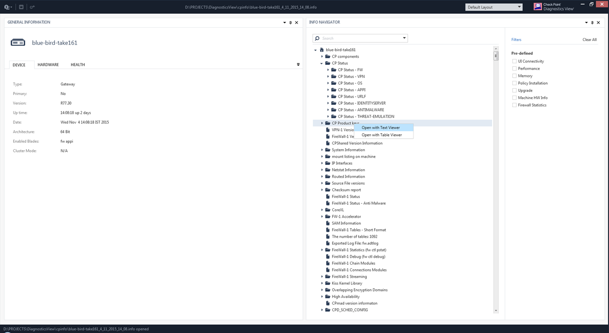Toggle the Upgrade filter checkbox
This screenshot has height=333, width=609.
coord(514,90)
